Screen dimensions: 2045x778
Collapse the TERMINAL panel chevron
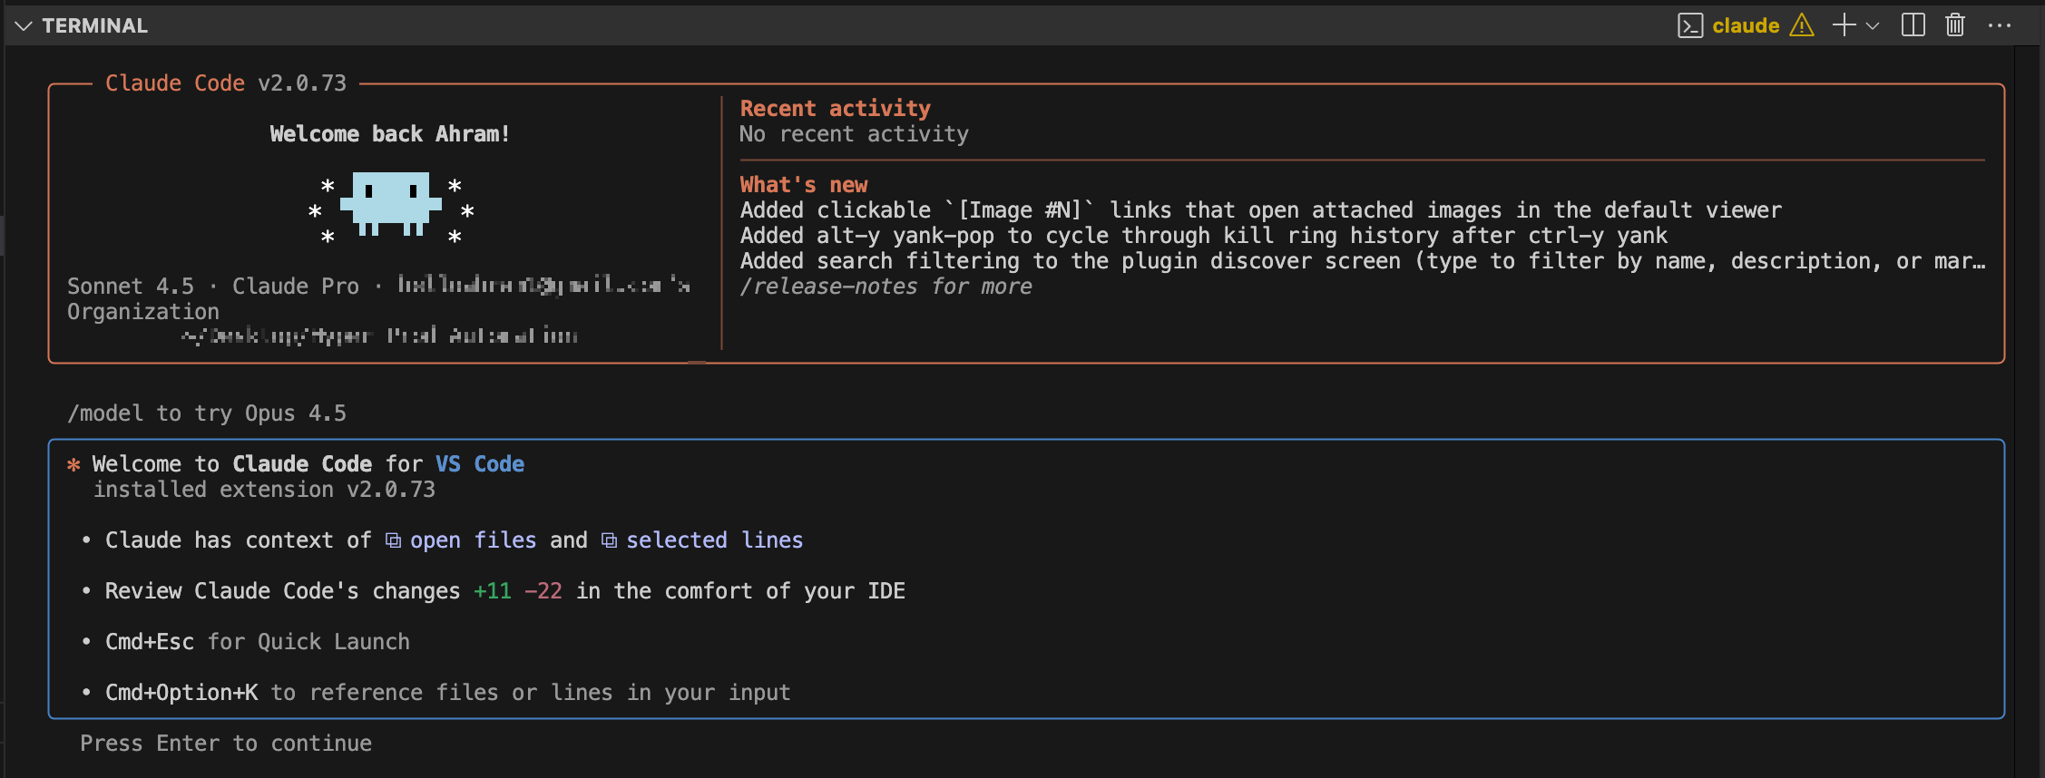(x=24, y=25)
